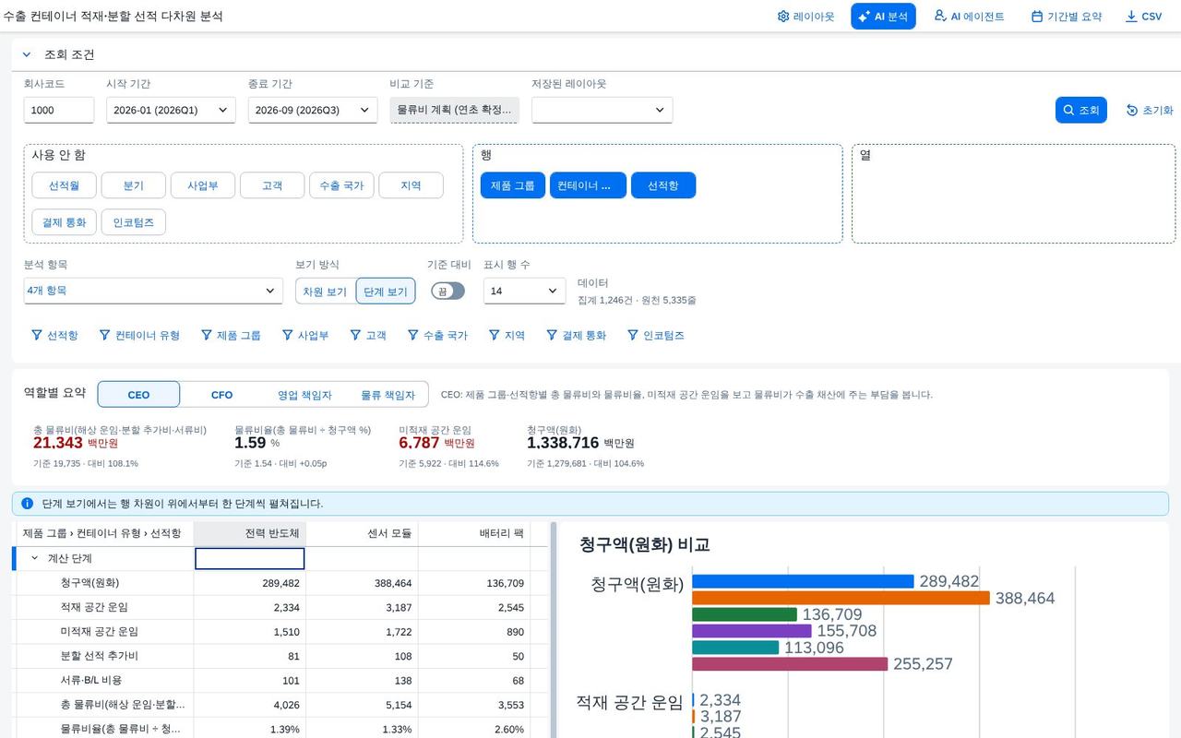Image resolution: width=1181 pixels, height=738 pixels.
Task: Open 기간별 요약 calendar view
Action: pos(1066,17)
